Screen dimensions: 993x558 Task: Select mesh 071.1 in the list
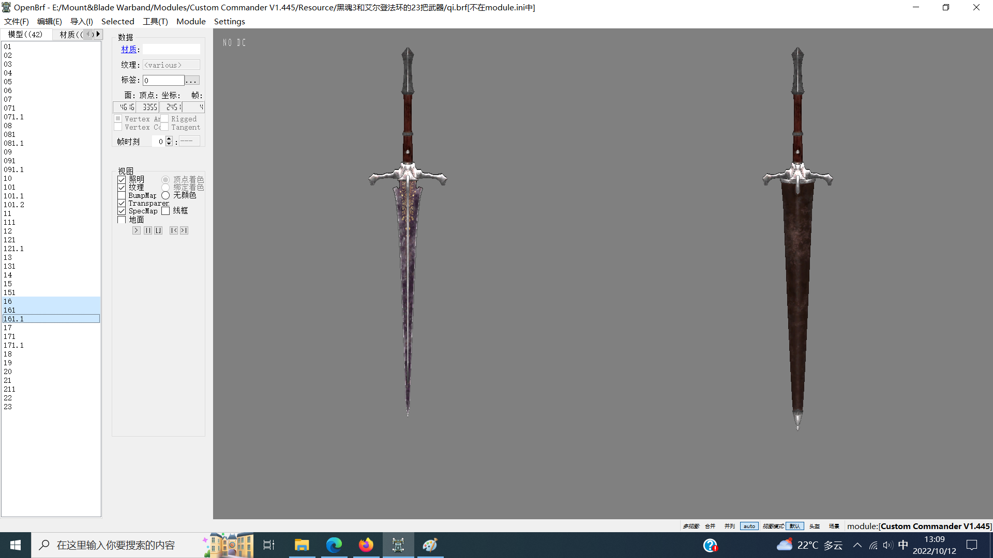pyautogui.click(x=51, y=117)
